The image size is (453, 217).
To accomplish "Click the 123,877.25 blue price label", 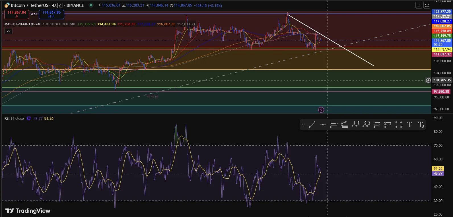I will [442, 12].
